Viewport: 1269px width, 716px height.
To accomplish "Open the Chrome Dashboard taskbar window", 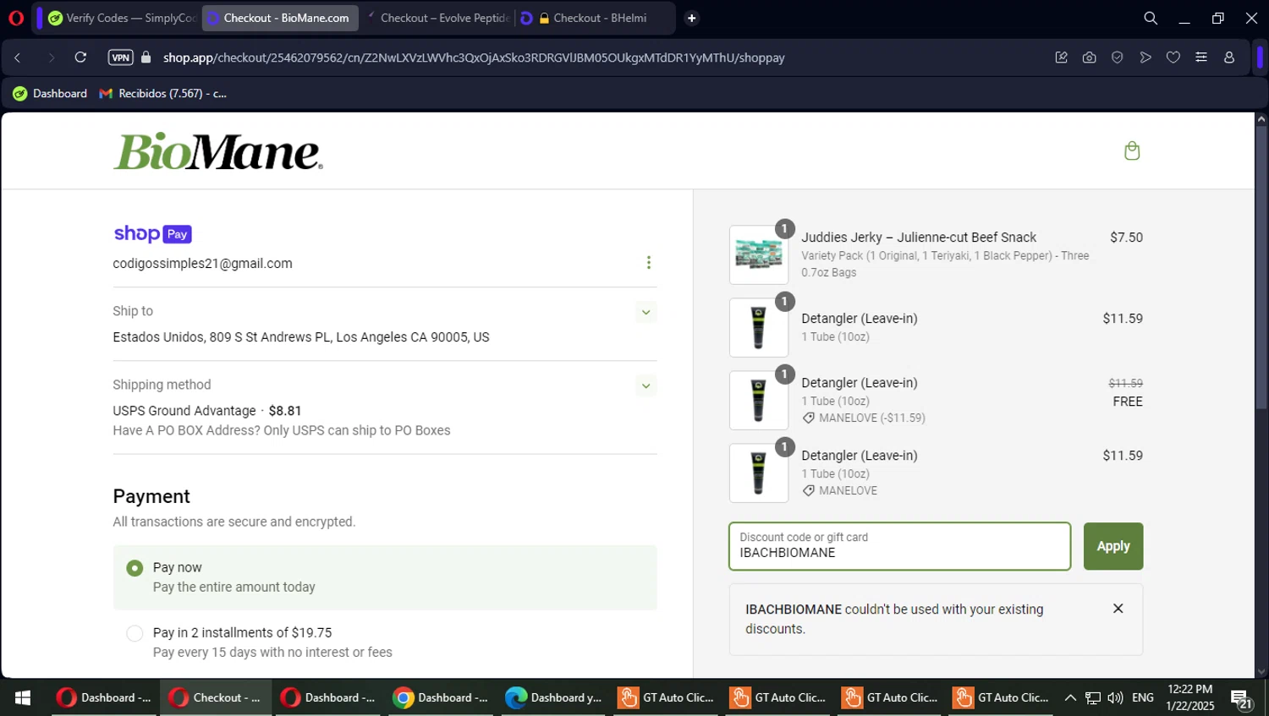I will pyautogui.click(x=441, y=697).
